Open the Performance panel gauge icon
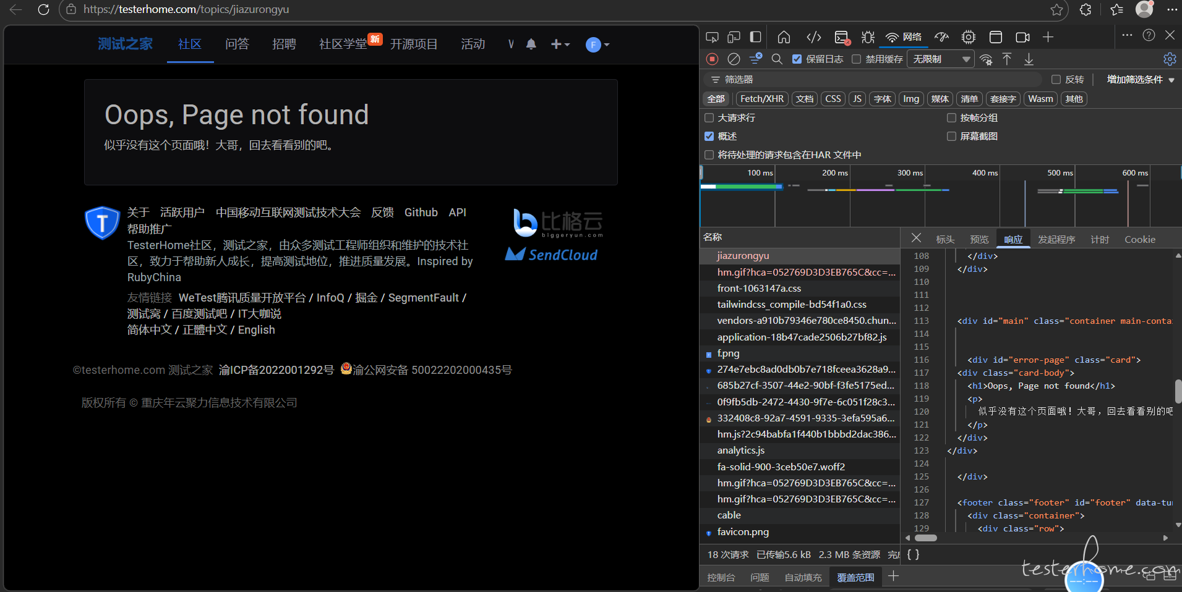1182x592 pixels. [941, 37]
